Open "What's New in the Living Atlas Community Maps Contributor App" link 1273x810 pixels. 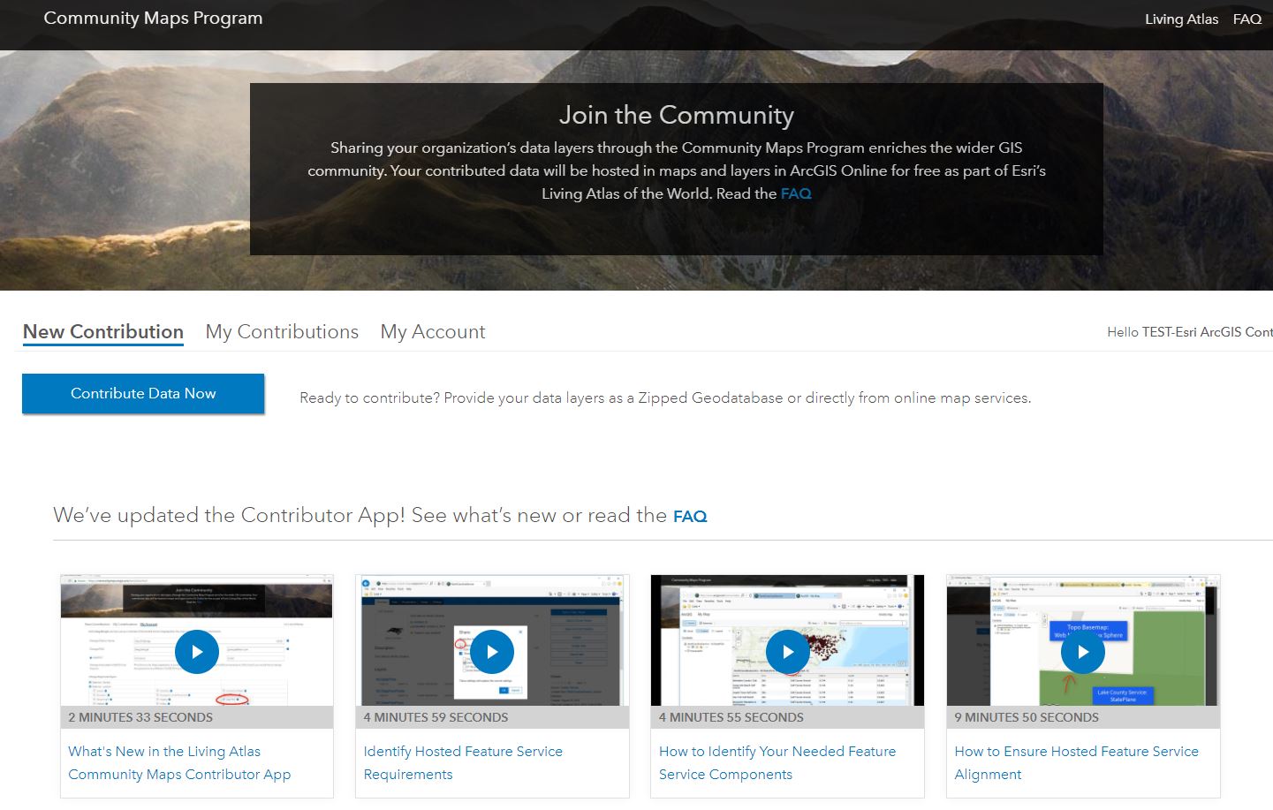pyautogui.click(x=179, y=762)
